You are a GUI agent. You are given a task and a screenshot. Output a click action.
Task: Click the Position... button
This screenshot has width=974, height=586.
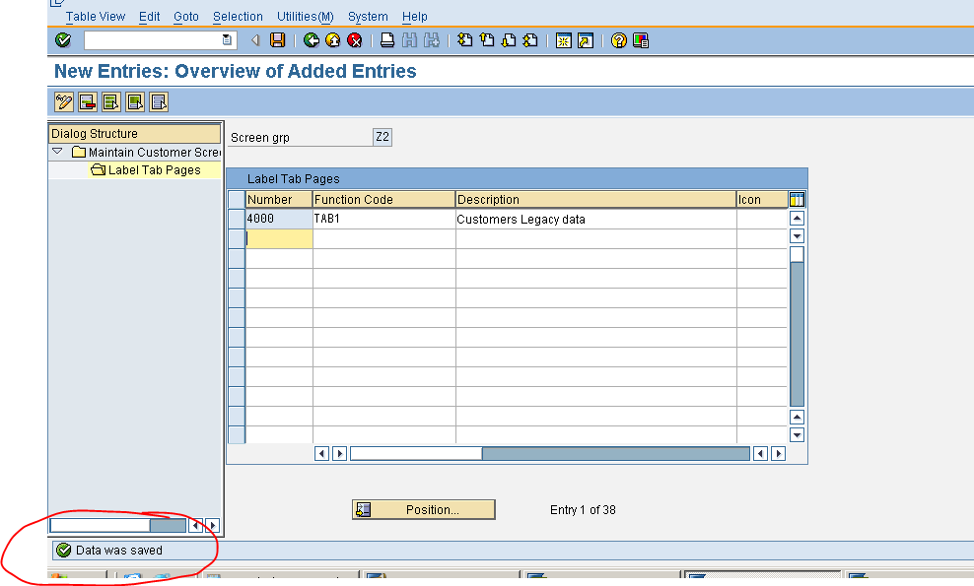pyautogui.click(x=423, y=509)
